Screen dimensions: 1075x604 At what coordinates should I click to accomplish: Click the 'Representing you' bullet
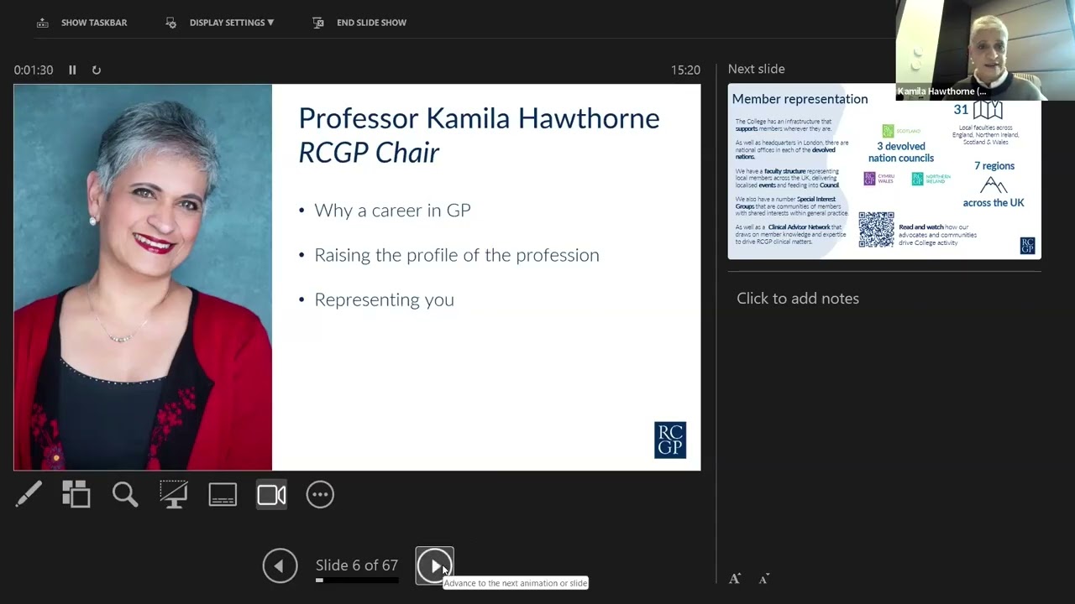[x=384, y=299]
